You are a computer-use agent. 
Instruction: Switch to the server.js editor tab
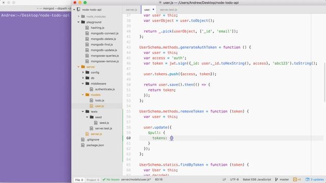(x=131, y=10)
